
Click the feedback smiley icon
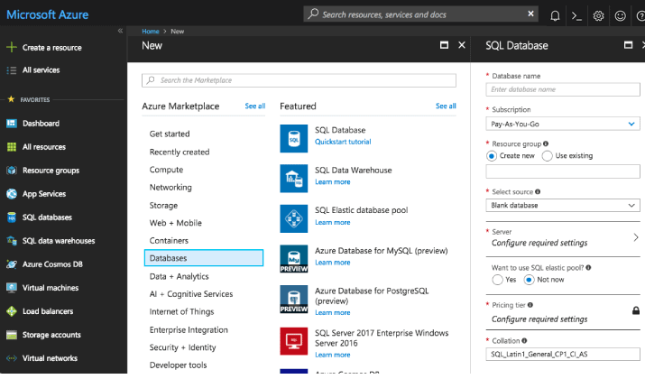tap(620, 15)
